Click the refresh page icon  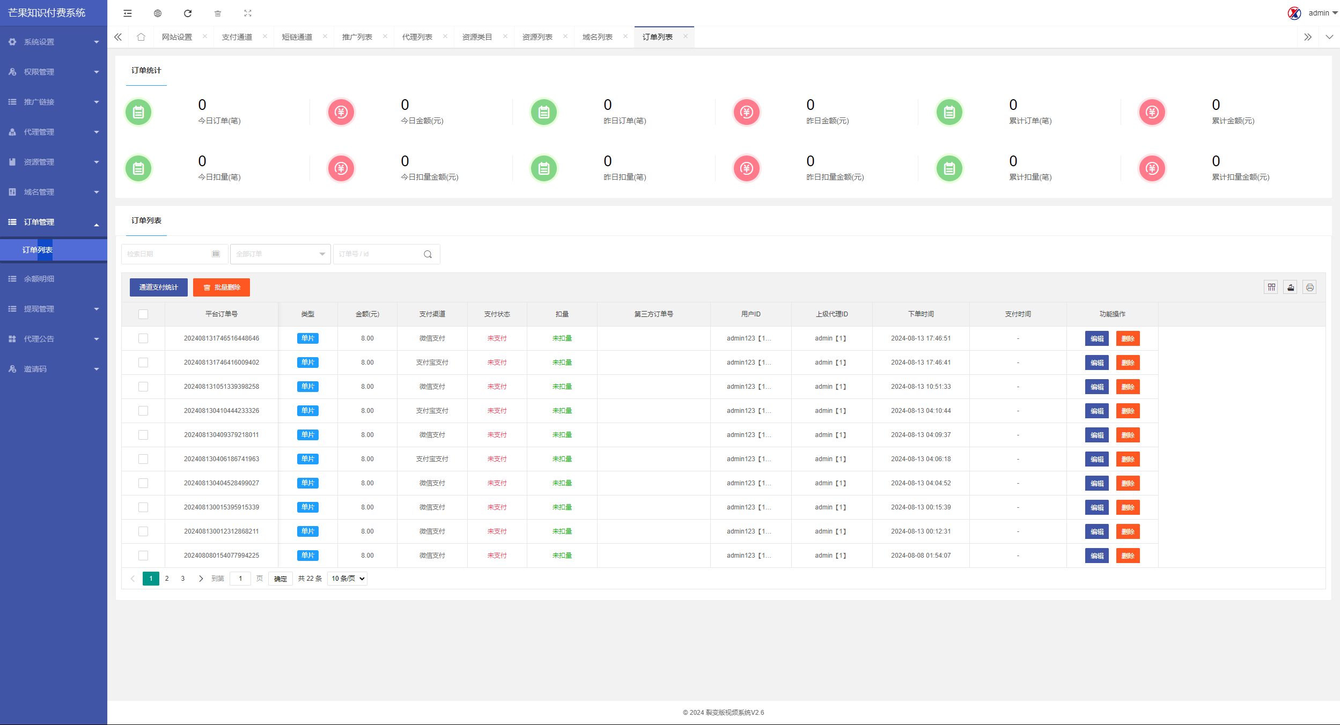[x=188, y=13]
